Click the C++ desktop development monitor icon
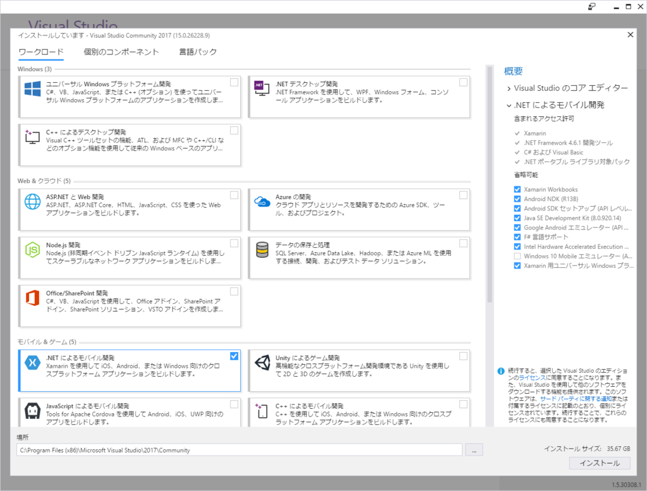 33,137
